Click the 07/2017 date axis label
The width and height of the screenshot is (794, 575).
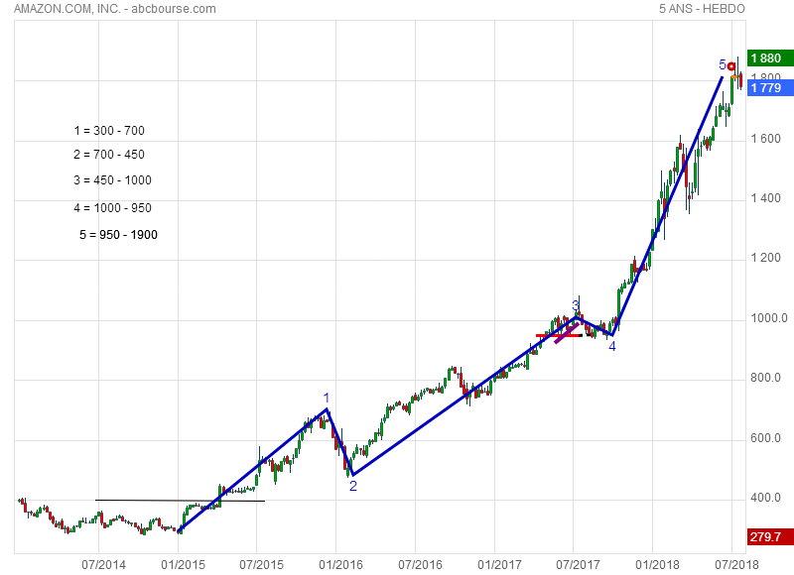click(578, 564)
